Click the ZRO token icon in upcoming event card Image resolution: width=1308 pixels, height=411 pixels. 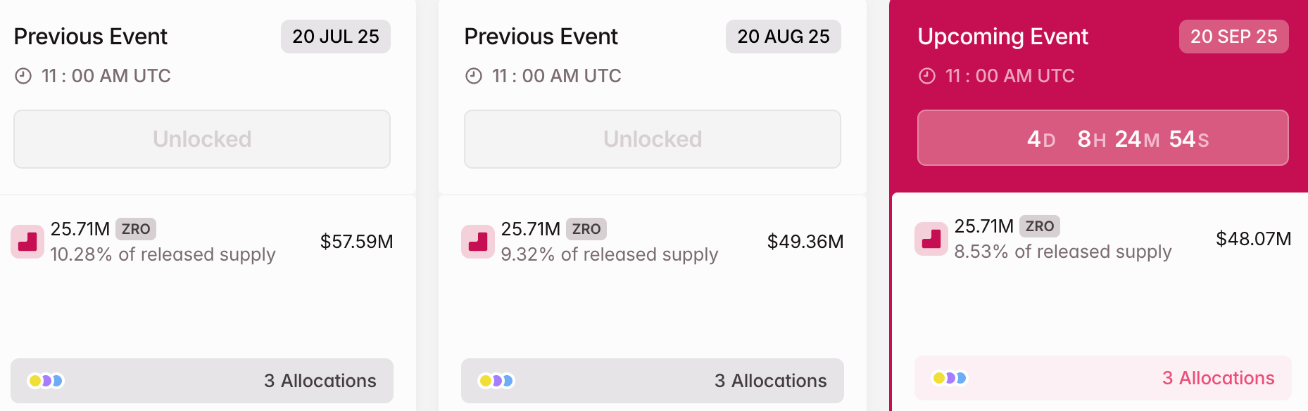(931, 239)
